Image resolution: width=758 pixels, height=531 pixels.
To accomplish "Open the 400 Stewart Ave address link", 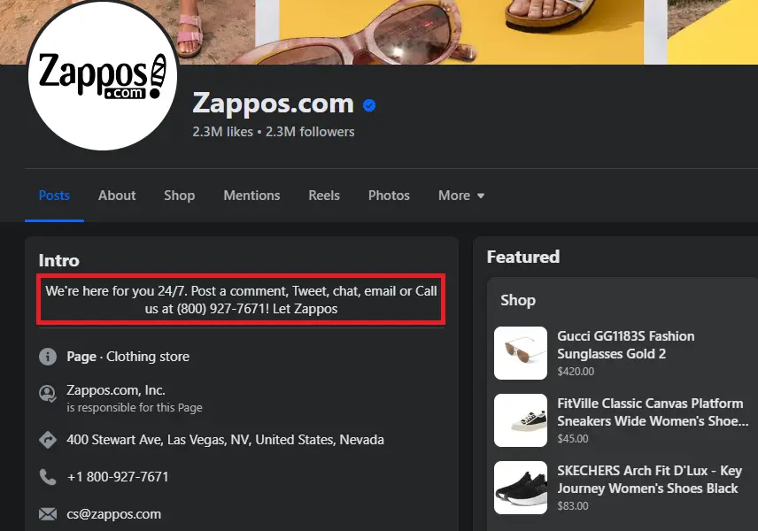I will tap(225, 440).
